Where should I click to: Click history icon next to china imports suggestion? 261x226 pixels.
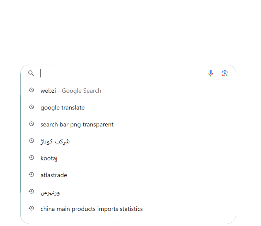tap(31, 208)
